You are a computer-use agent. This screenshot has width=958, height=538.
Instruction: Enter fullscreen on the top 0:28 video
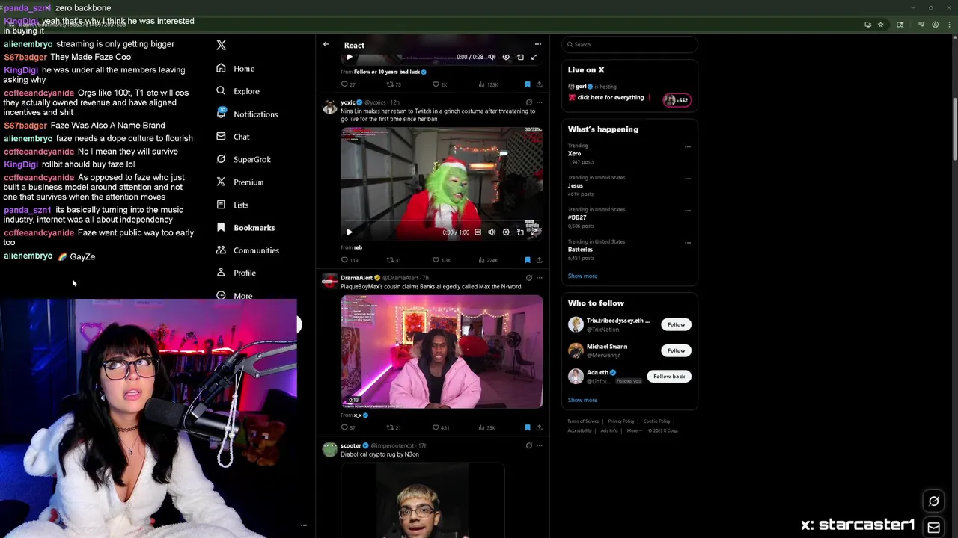534,57
